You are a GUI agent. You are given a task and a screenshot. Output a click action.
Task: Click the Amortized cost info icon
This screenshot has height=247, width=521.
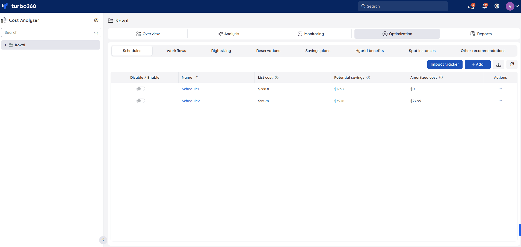[x=441, y=77]
